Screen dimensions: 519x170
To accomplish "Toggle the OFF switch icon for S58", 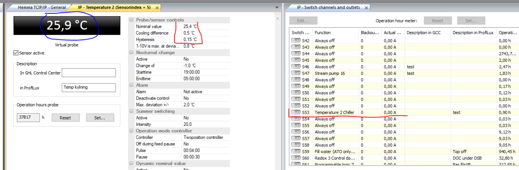I will [x=296, y=145].
